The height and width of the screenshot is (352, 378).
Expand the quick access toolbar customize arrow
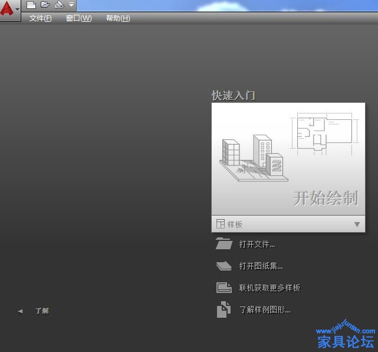(x=71, y=4)
